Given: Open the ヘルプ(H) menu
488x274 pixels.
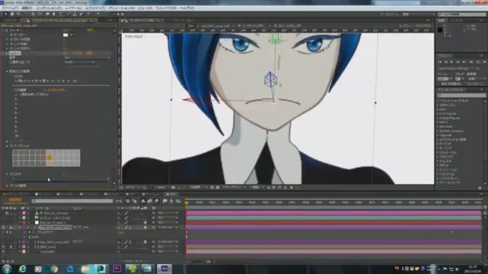Looking at the screenshot, I should pyautogui.click(x=187, y=8).
